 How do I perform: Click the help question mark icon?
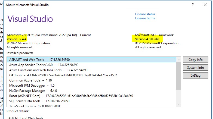pos(193,5)
